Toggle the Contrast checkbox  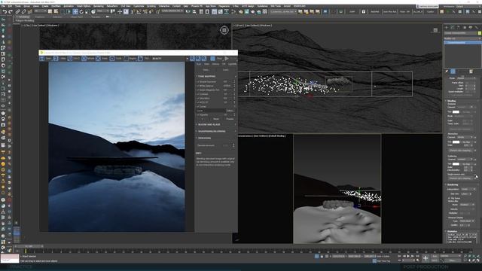click(x=198, y=94)
